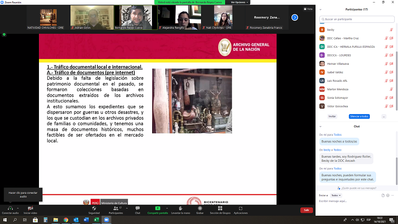Click ¿Quién puede ver sus mensajes? link
This screenshot has height=224, width=398.
click(x=359, y=188)
